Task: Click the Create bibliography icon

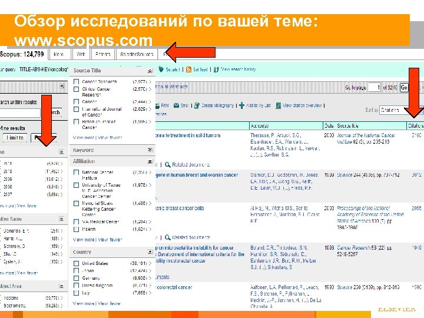Action: coord(197,105)
